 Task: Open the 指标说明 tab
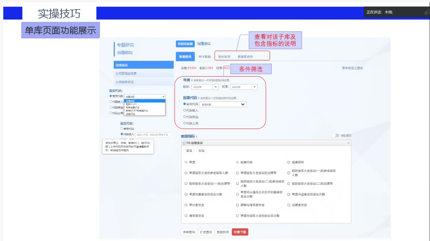224,57
